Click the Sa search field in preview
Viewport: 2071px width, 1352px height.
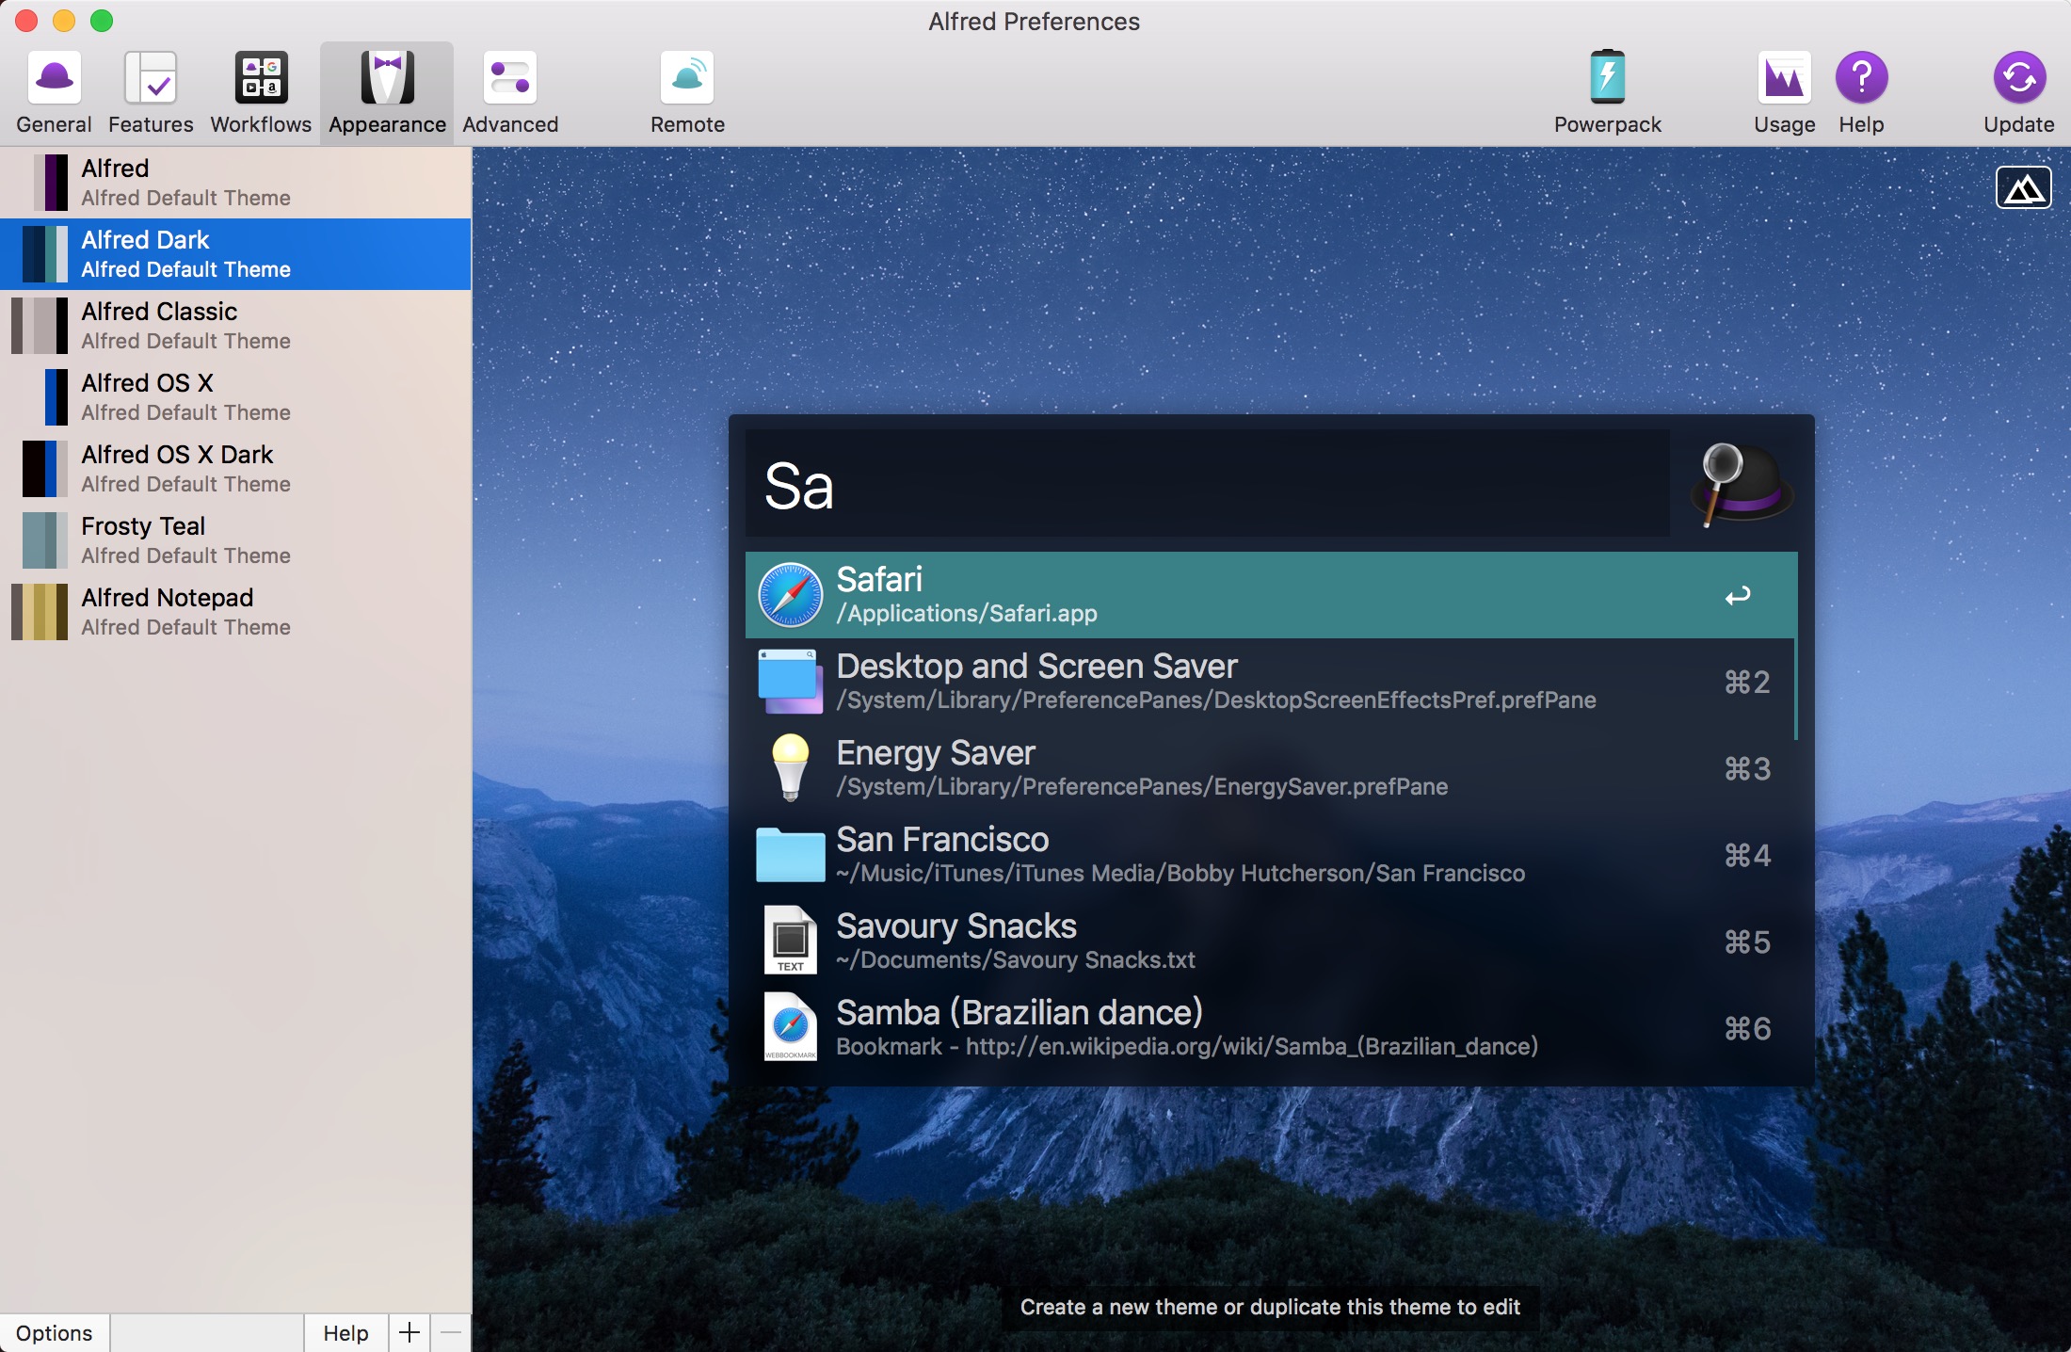(1207, 486)
